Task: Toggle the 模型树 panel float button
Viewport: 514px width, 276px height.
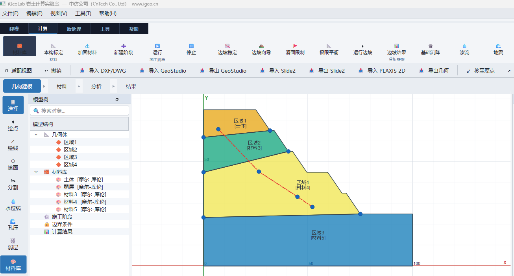Action: (x=117, y=100)
